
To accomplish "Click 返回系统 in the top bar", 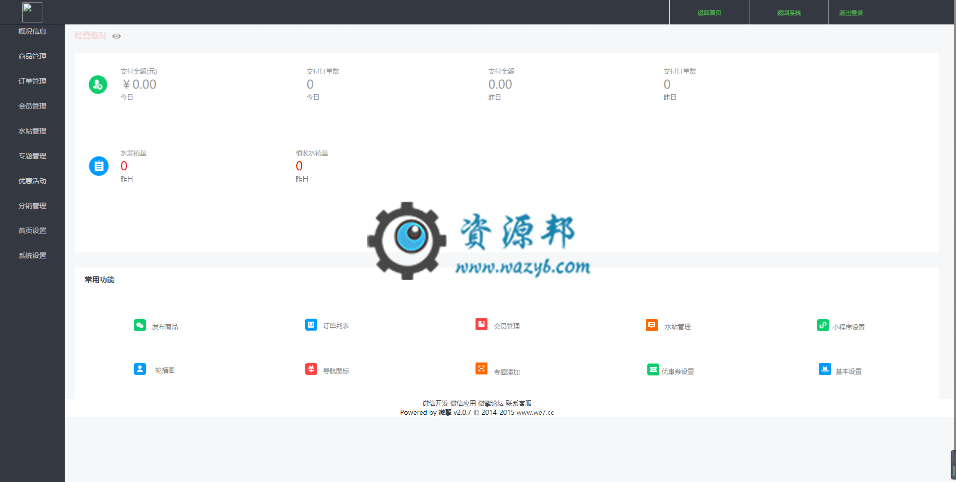I will pos(789,12).
